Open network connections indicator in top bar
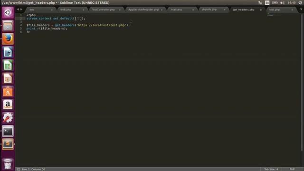 coord(260,3)
